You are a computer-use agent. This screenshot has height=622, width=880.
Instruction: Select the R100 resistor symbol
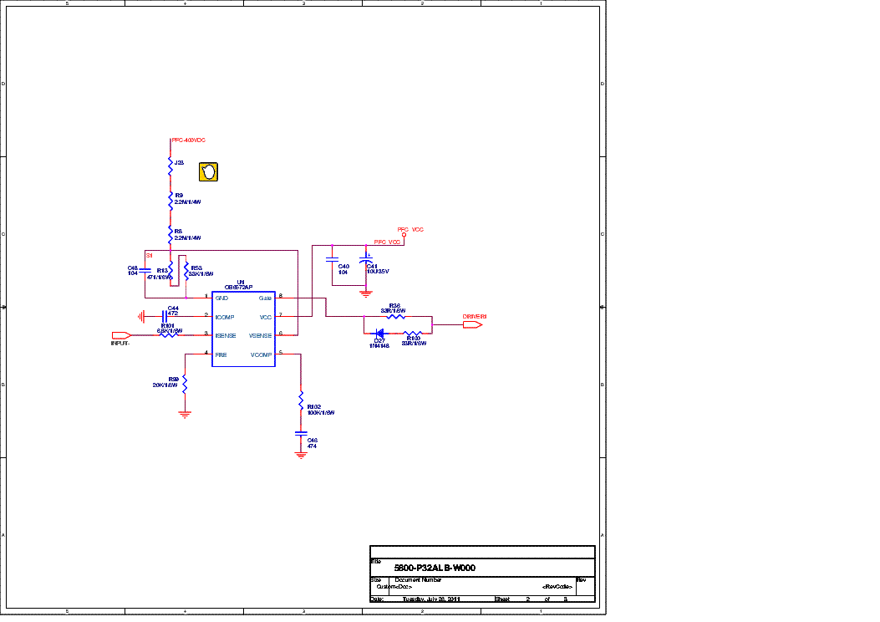[413, 333]
